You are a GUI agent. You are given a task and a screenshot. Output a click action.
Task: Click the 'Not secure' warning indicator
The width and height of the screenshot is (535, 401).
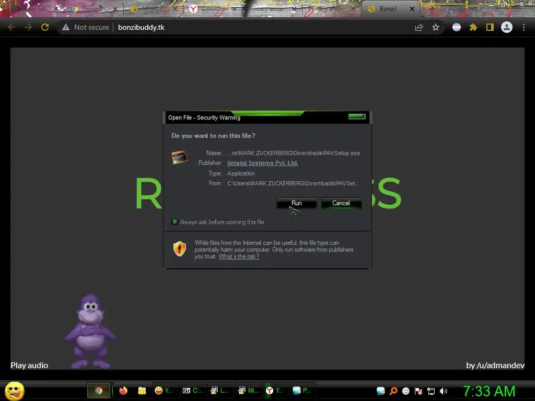pyautogui.click(x=85, y=27)
